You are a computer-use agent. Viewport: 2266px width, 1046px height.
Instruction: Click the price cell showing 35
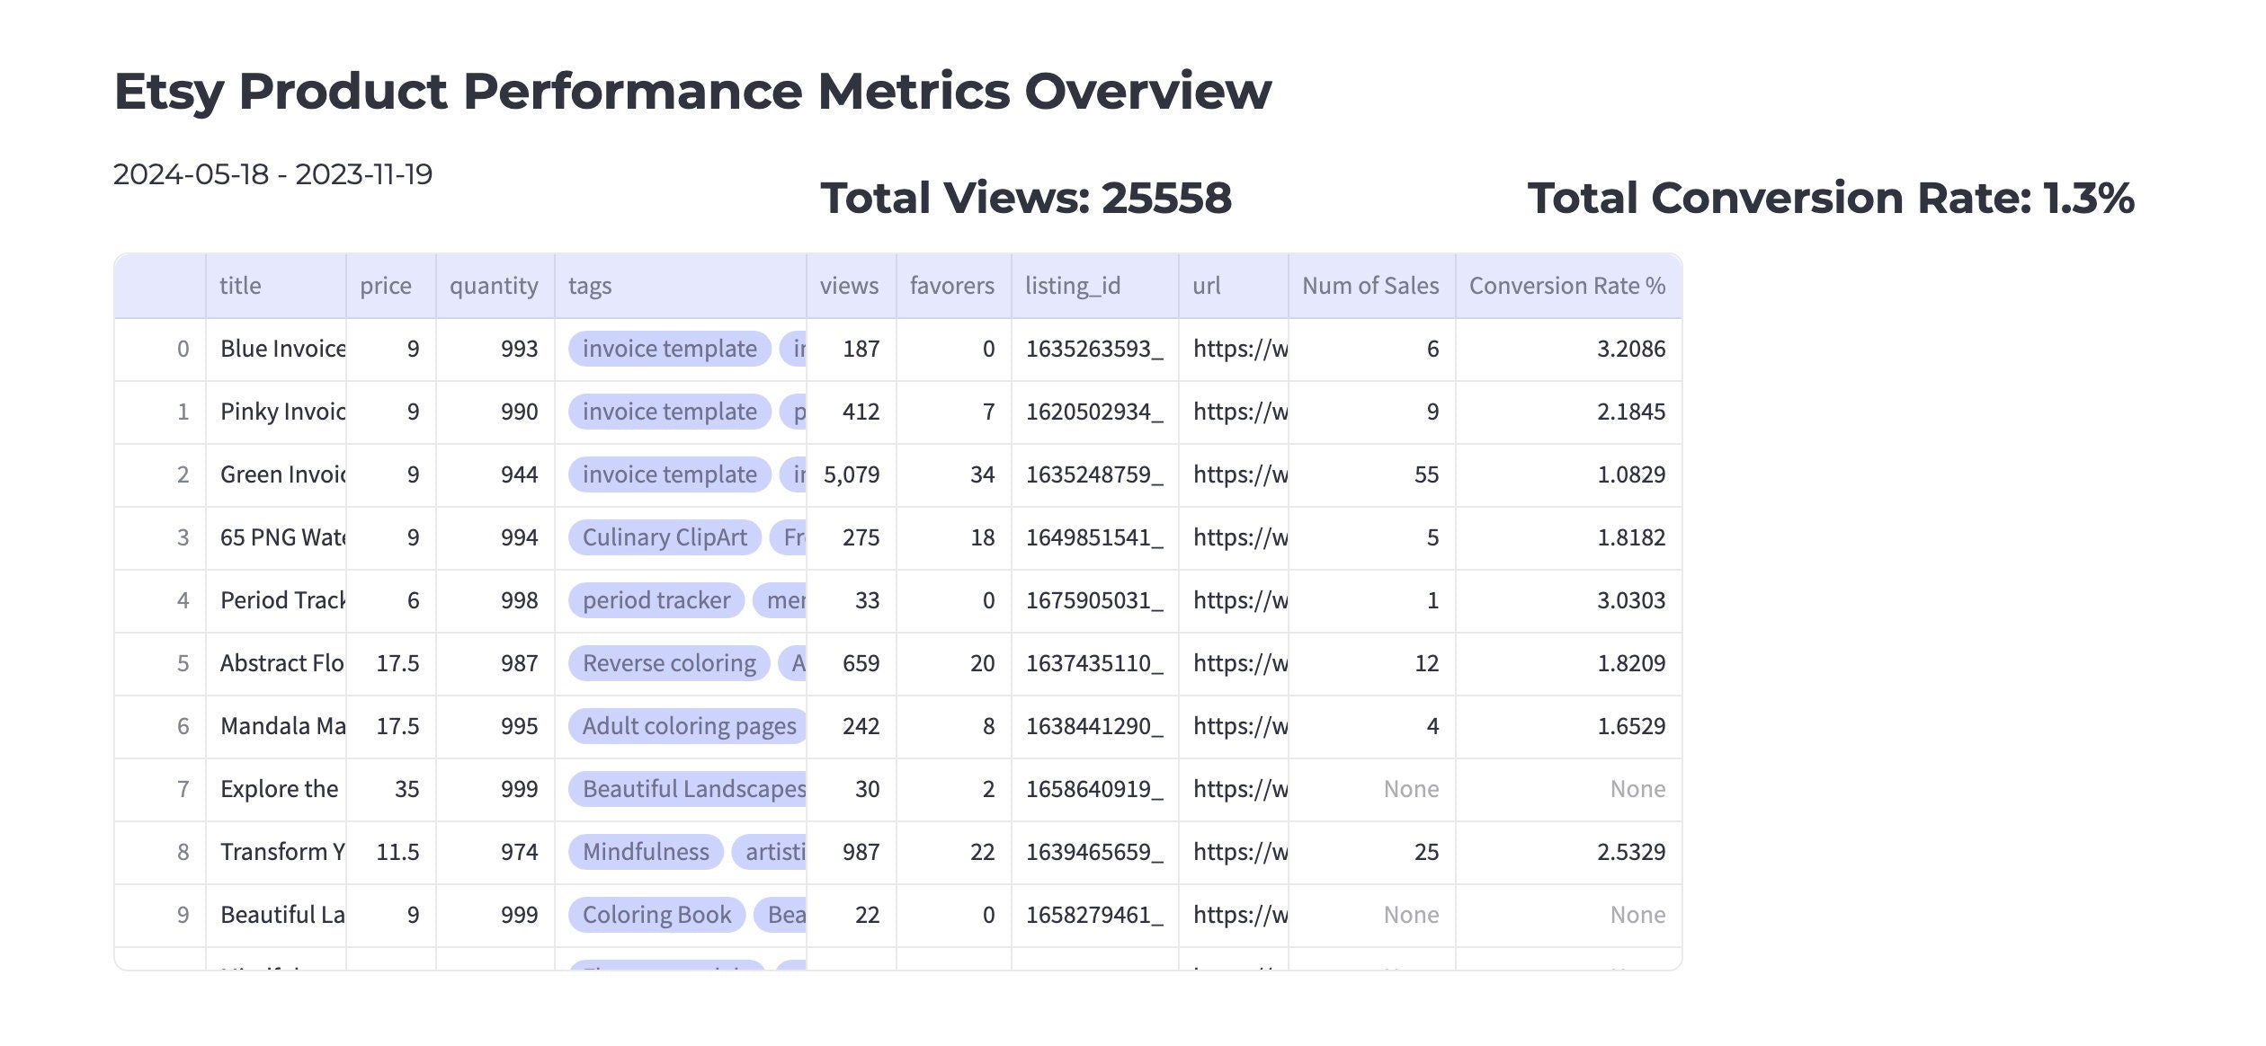[x=391, y=790]
